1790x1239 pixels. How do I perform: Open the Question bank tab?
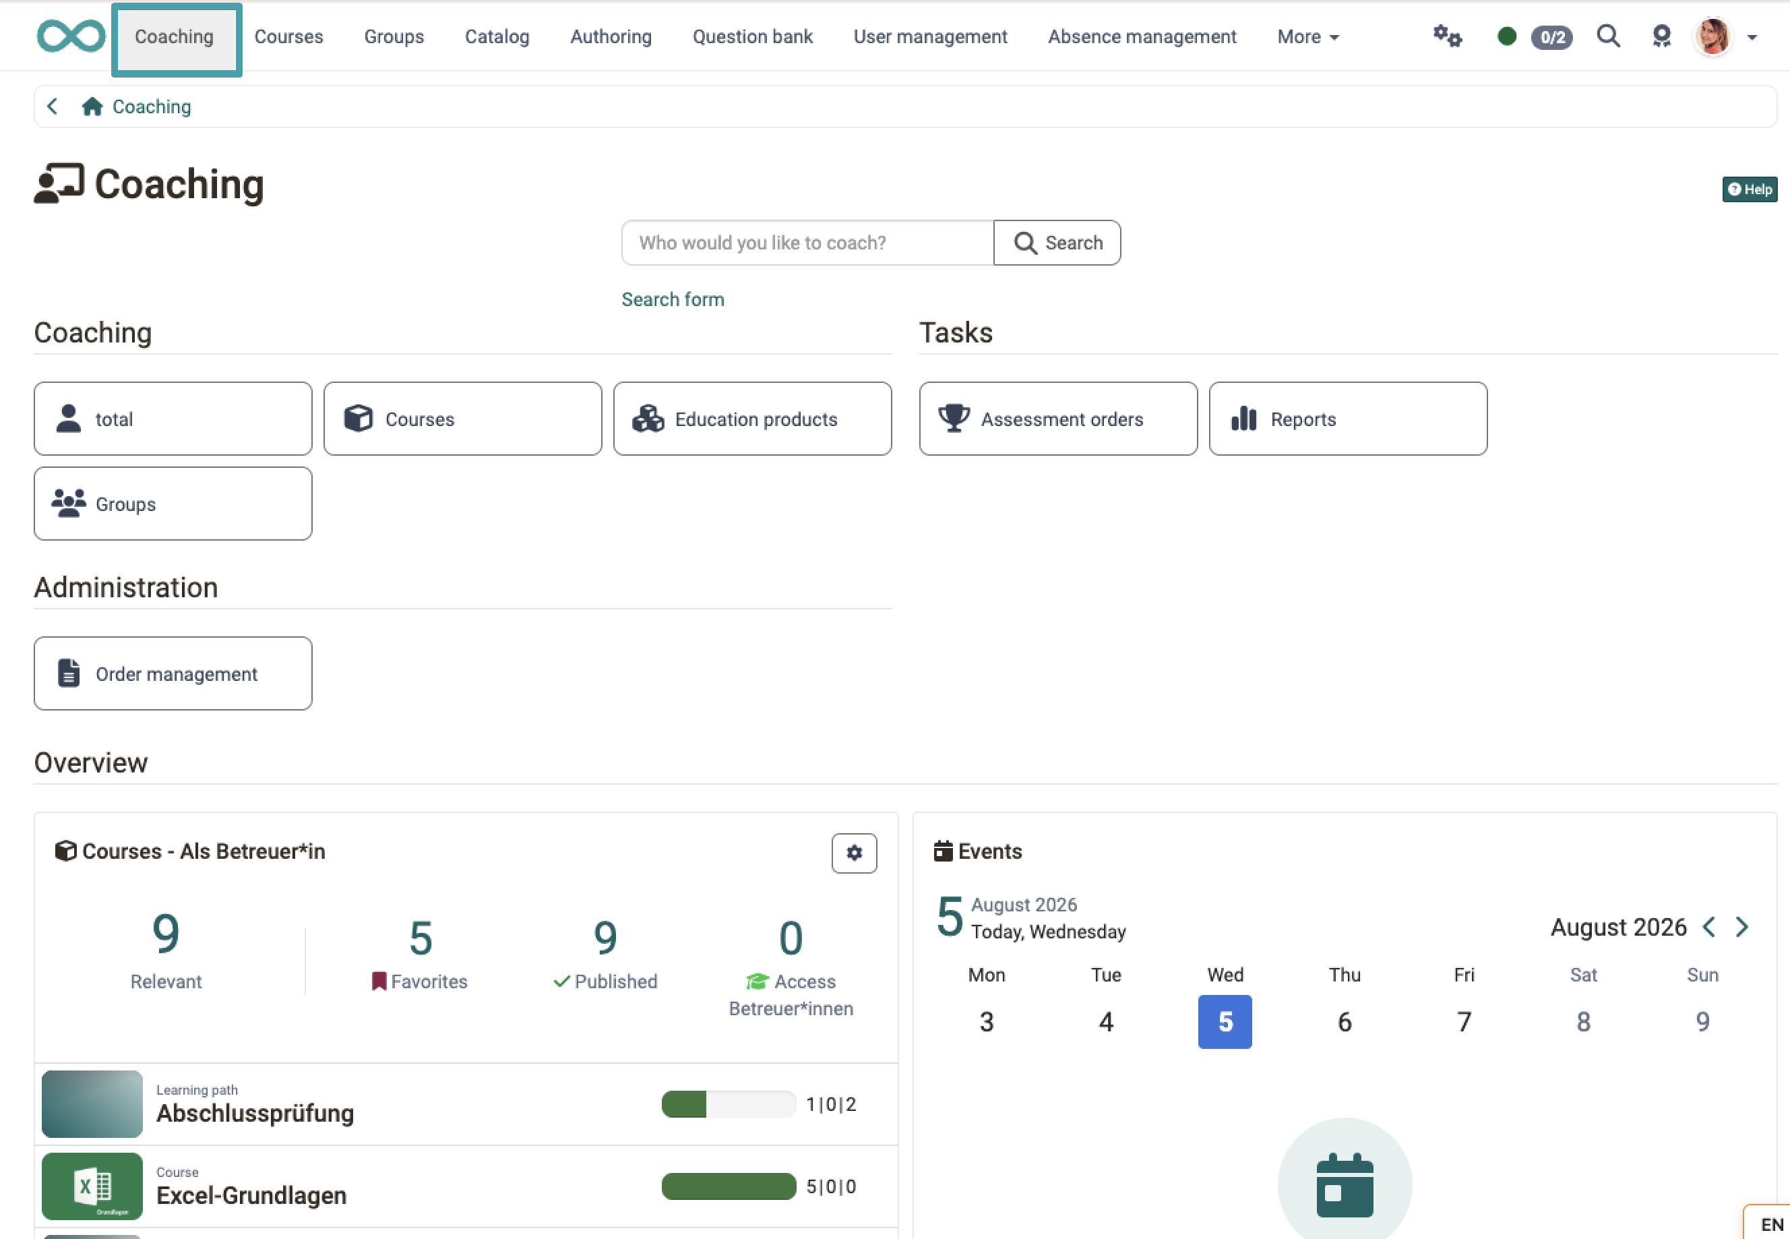753,36
